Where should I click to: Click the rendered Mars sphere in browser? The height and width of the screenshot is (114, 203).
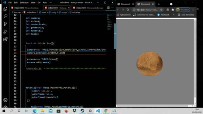(150, 64)
